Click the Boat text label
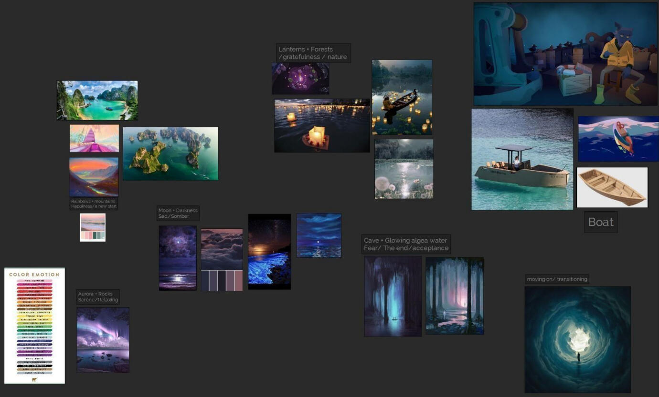The width and height of the screenshot is (659, 397). [x=600, y=222]
